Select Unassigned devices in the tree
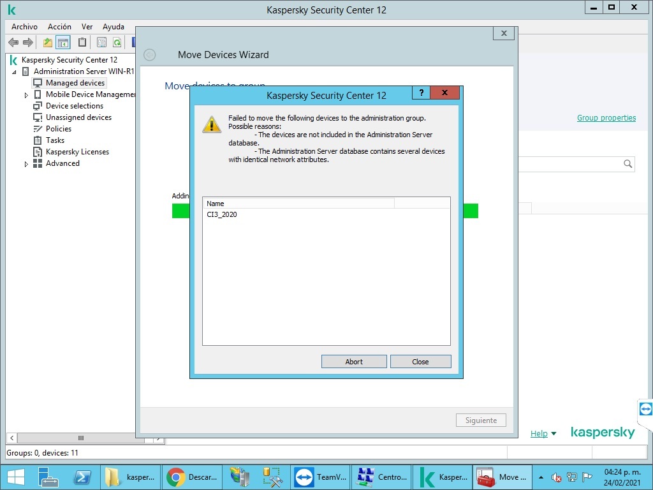This screenshot has width=653, height=490. (78, 117)
